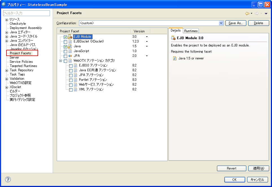The image size is (272, 187).
Task: Click the Java 1.5 or newer icon
Action: (175, 58)
